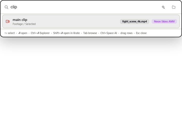Click the "Ctrl+Space AI" hint

pyautogui.click(x=109, y=33)
